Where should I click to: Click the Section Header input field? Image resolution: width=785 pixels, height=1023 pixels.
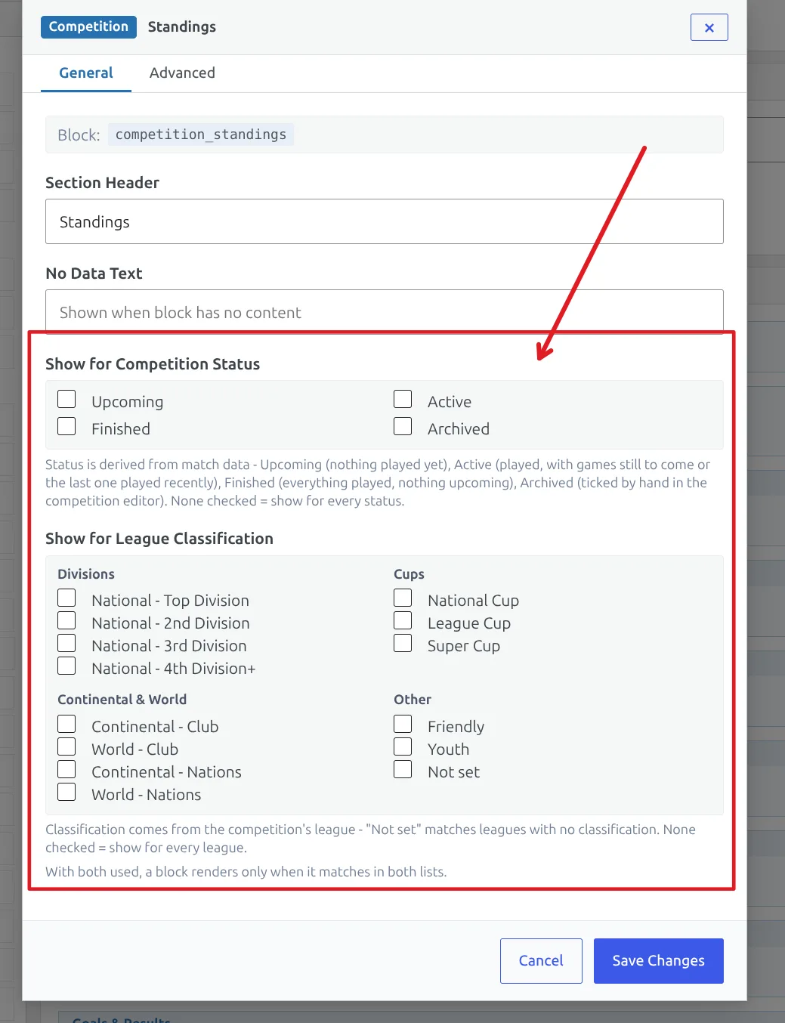(x=385, y=221)
